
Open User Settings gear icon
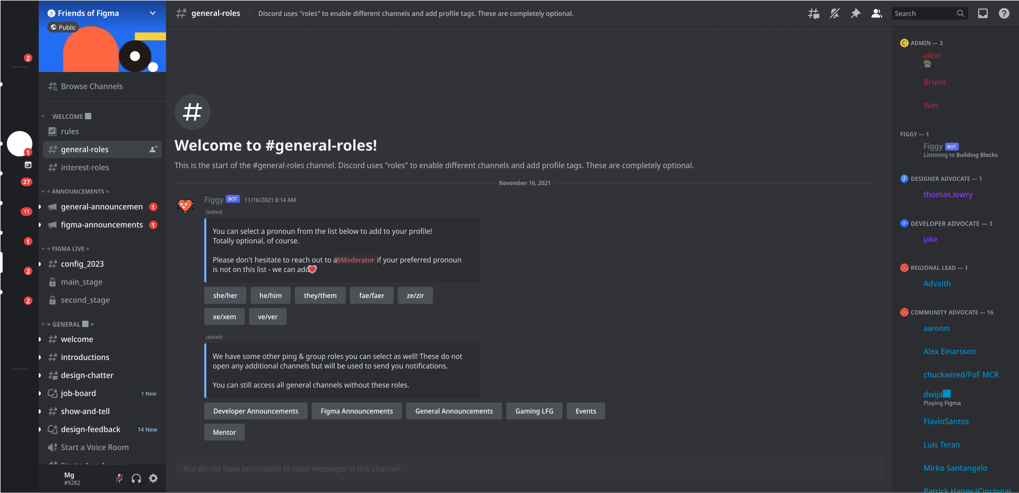pos(153,478)
